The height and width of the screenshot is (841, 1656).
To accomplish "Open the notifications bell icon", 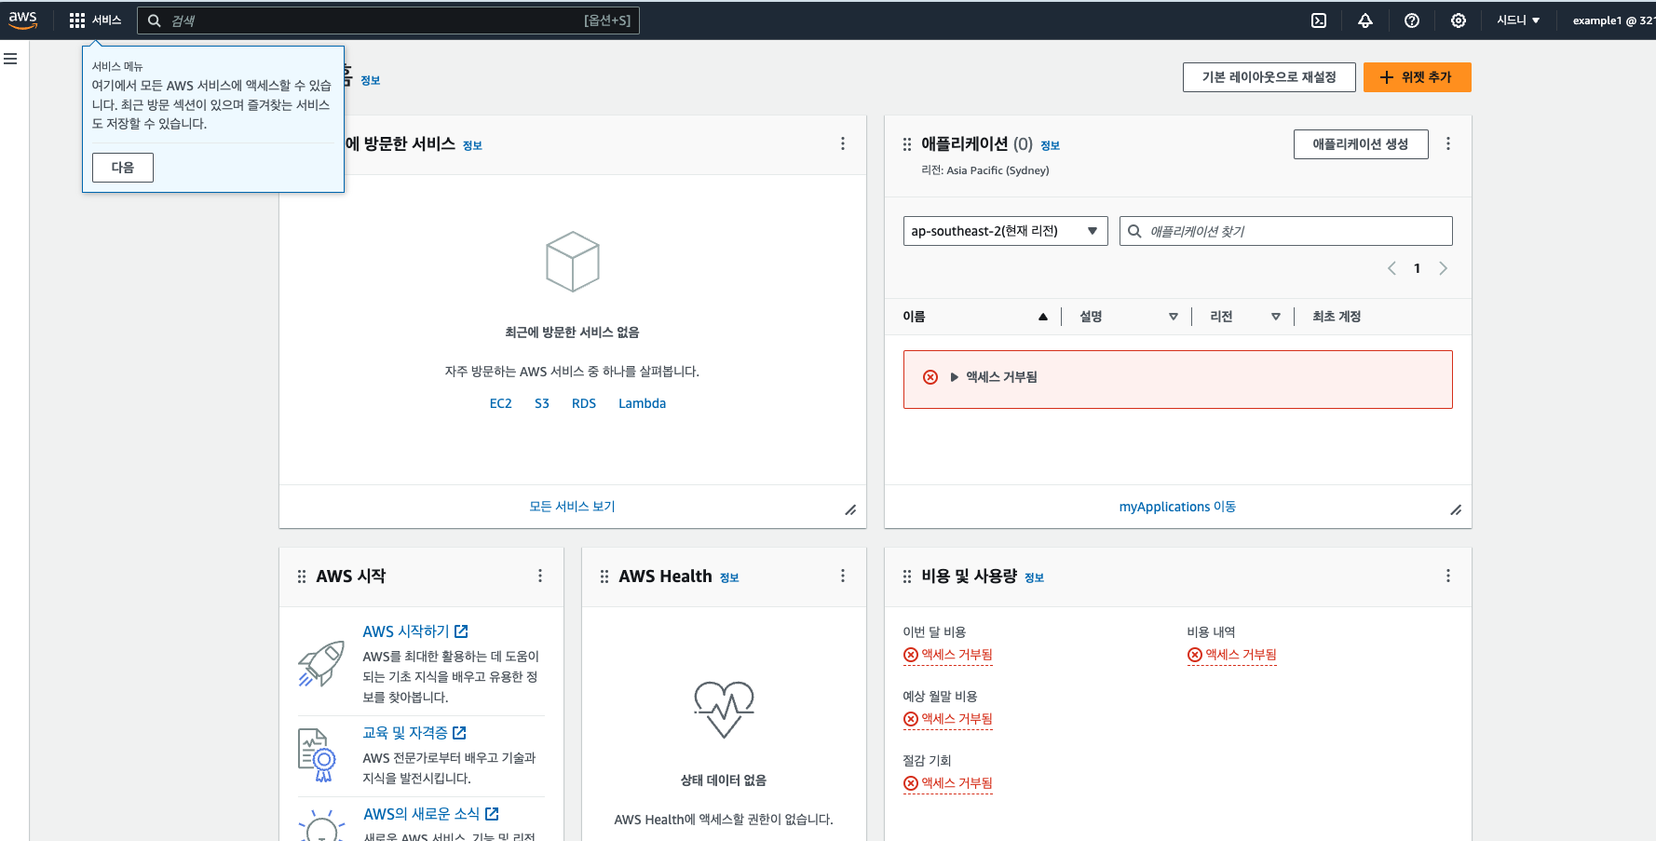I will pos(1365,20).
